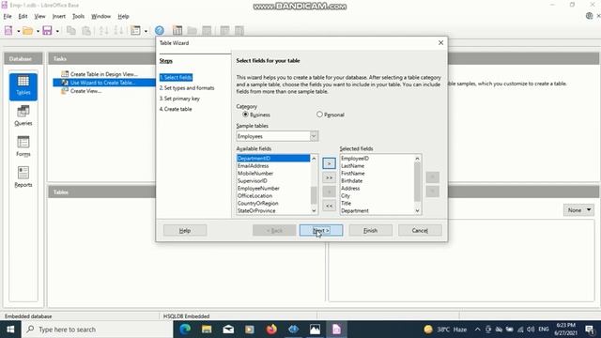Click Create View task
Image resolution: width=601 pixels, height=338 pixels.
click(85, 91)
